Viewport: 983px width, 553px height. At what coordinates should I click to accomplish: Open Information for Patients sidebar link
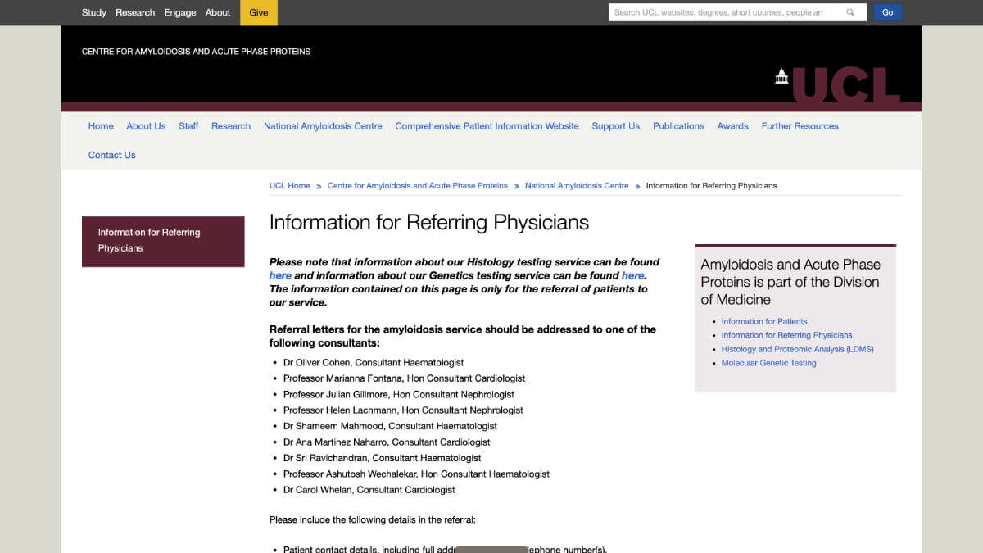pos(763,322)
